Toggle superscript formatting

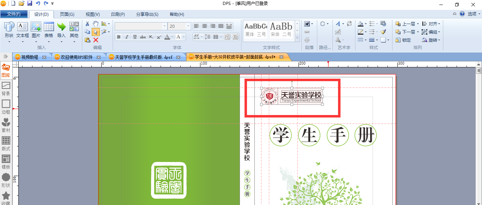tap(159, 37)
